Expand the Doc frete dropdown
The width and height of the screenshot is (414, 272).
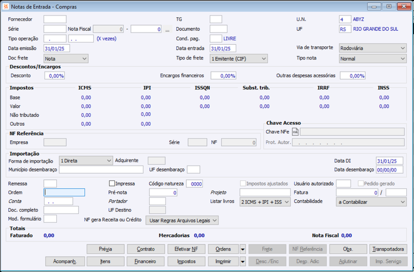point(66,58)
